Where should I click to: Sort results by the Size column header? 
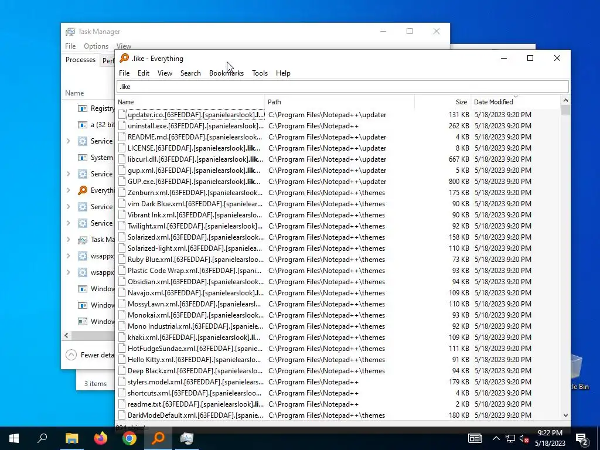(442, 102)
